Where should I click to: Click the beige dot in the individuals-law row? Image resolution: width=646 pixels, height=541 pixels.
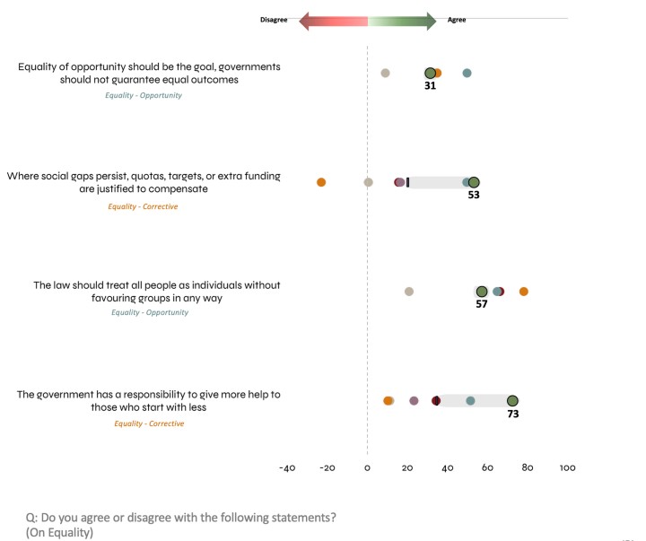[x=409, y=292]
